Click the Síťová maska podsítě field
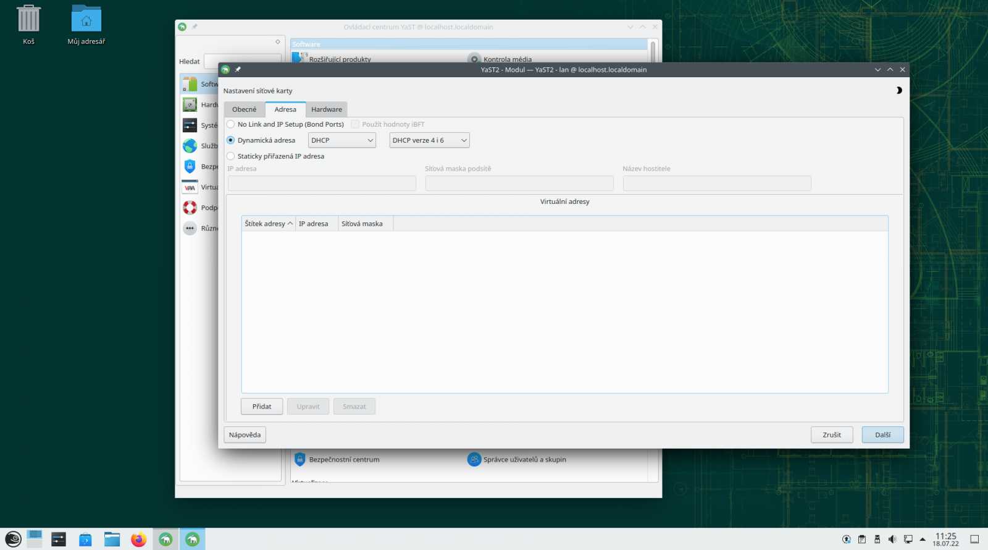Image resolution: width=988 pixels, height=550 pixels. 519,184
